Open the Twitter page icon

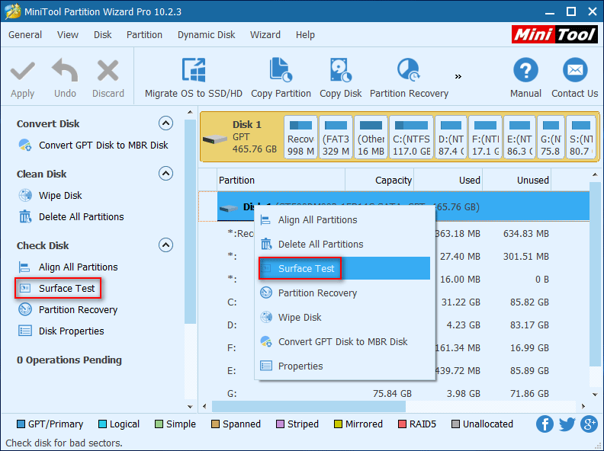(x=567, y=424)
